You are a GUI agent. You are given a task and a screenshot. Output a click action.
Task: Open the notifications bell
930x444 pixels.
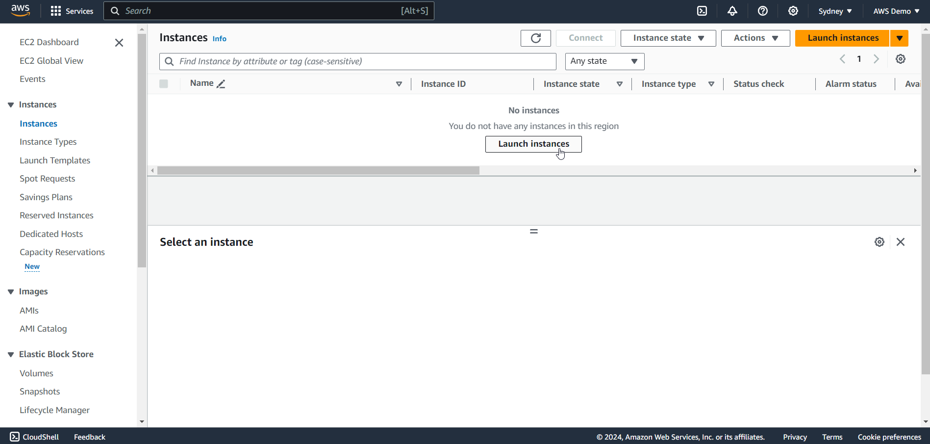[x=732, y=11]
